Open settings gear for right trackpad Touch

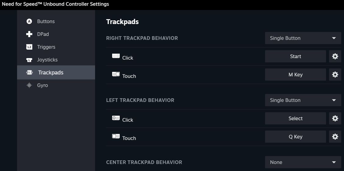(x=335, y=75)
